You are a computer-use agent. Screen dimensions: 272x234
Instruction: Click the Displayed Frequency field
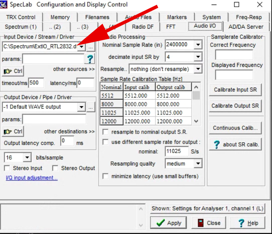(x=234, y=75)
